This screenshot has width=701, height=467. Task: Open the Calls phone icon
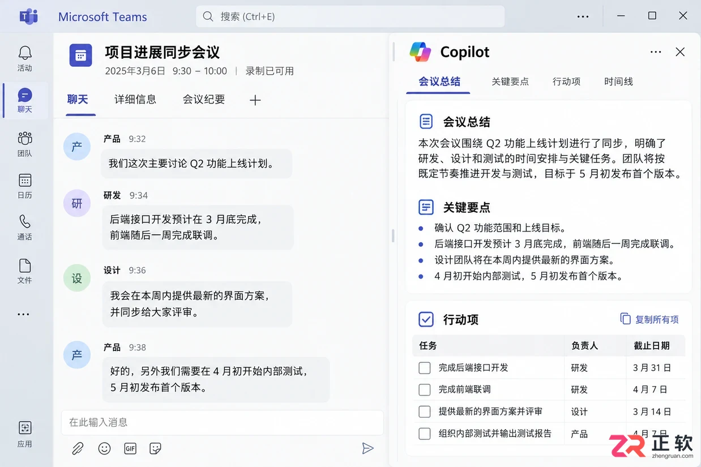[x=25, y=221]
